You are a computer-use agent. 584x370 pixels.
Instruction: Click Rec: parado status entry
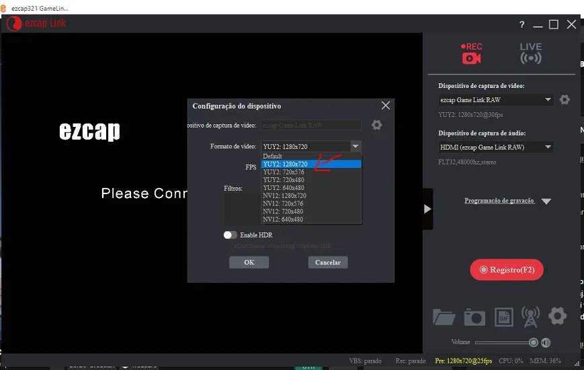point(411,361)
